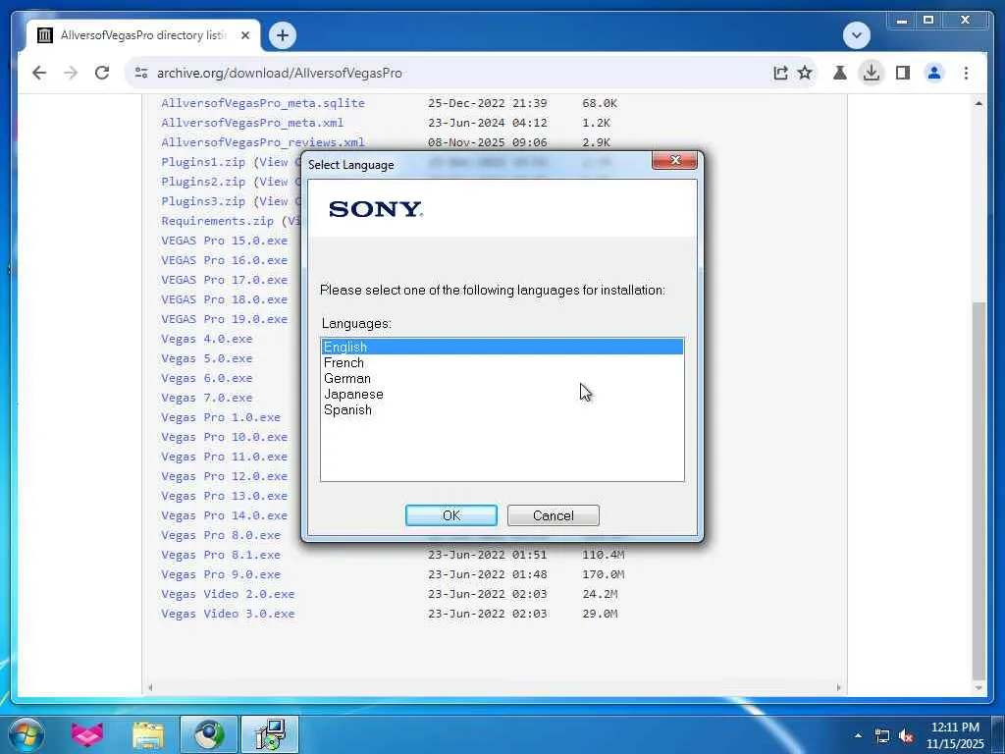Switch to installer taskbar button
The width and height of the screenshot is (1005, 754).
[x=269, y=734]
